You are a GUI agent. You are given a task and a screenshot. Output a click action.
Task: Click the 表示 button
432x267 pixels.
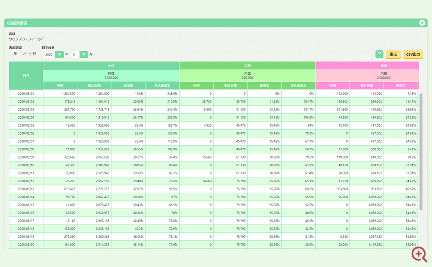(x=393, y=54)
